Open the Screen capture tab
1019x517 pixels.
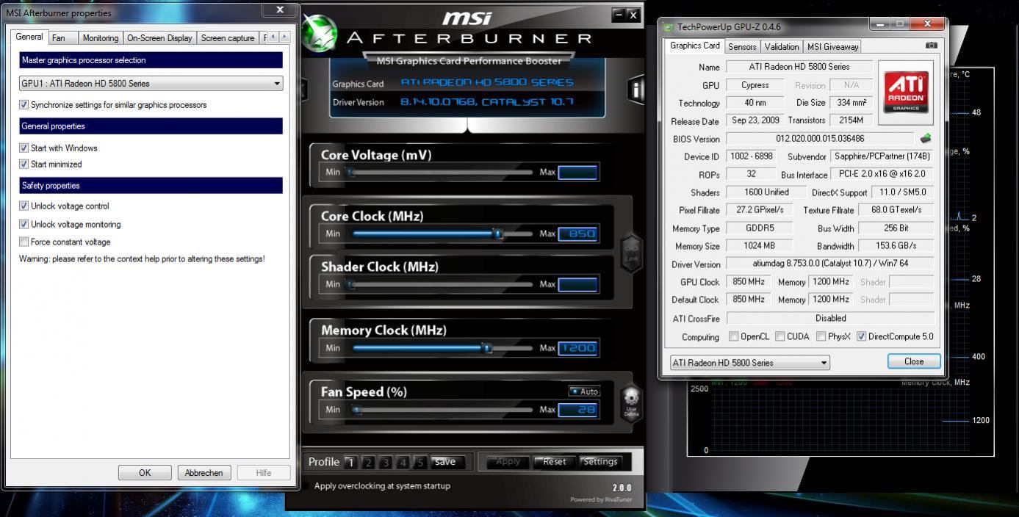tap(228, 38)
